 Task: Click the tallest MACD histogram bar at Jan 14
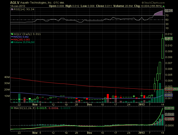click(162, 120)
